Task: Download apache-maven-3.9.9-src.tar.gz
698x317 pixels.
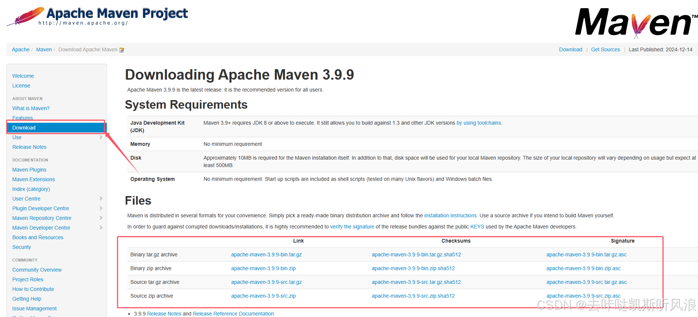Action: [266, 282]
